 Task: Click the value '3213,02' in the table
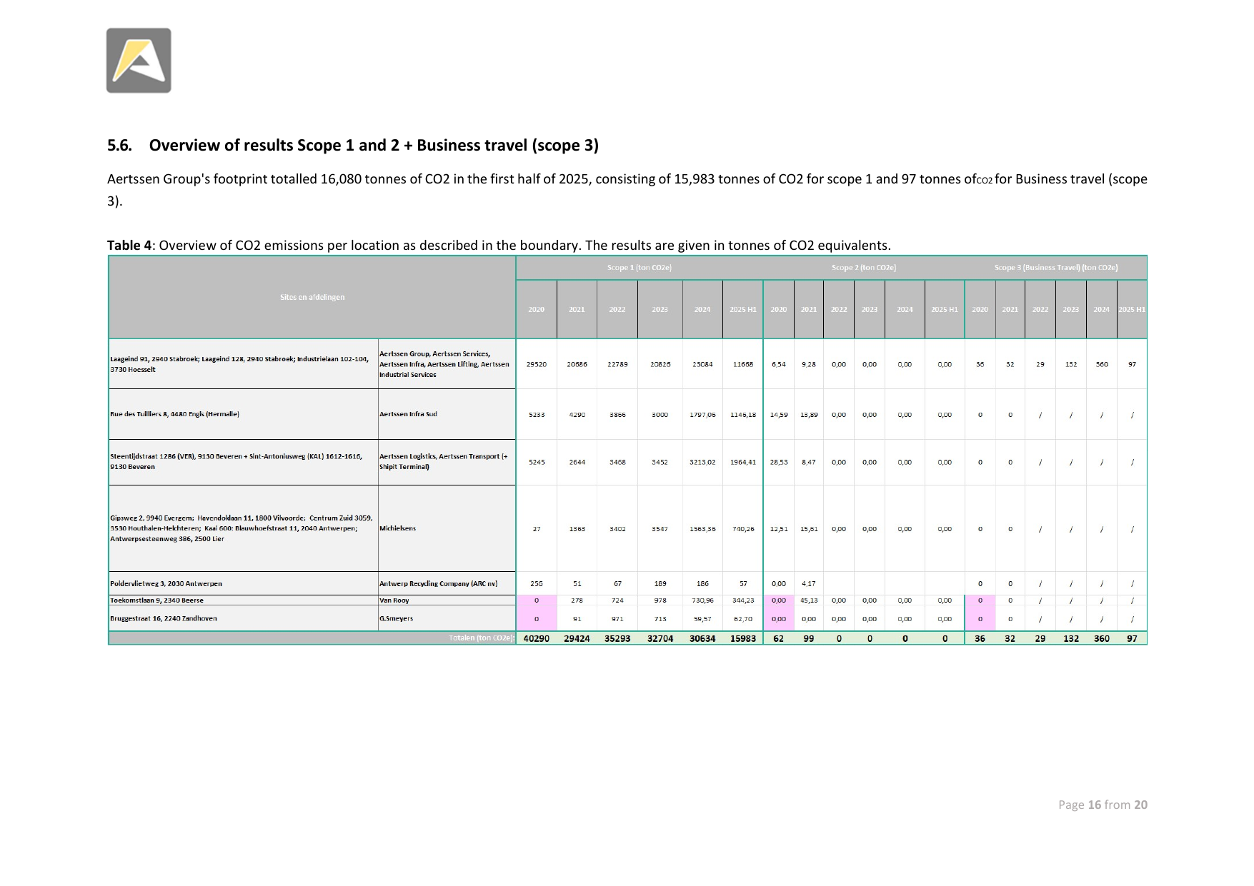702,462
